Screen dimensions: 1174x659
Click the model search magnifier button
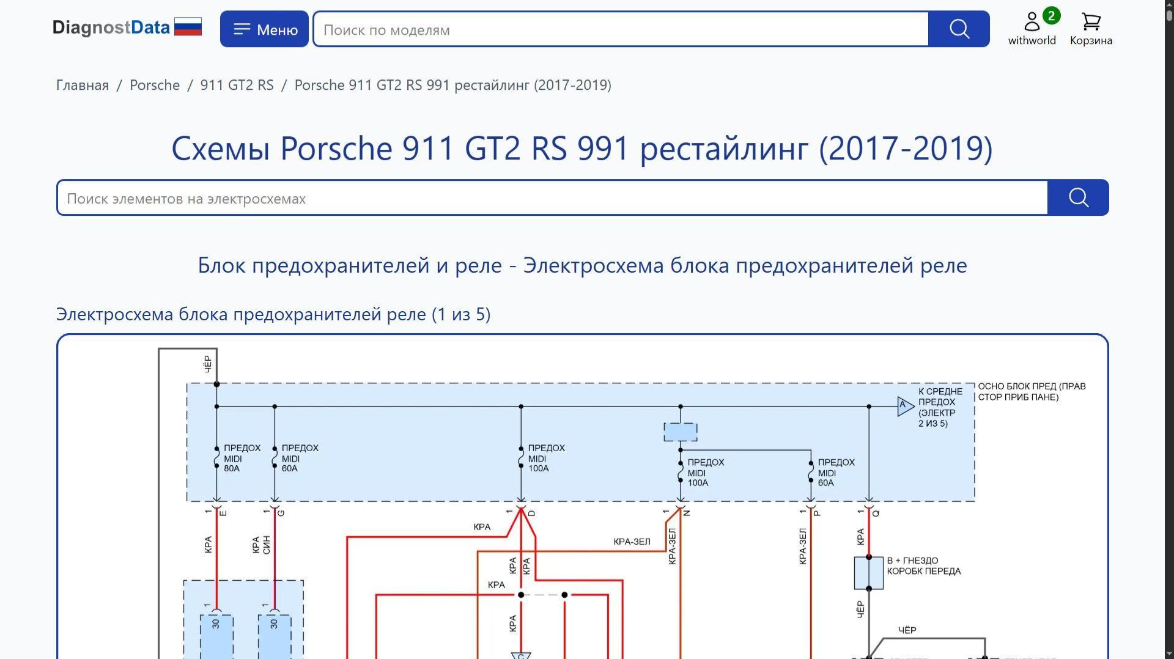tap(959, 29)
